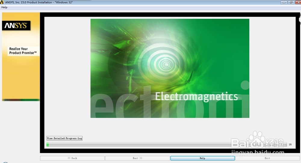Click the ANSYS title bar icon
Screen dimensions: 301x163
click(2, 2)
